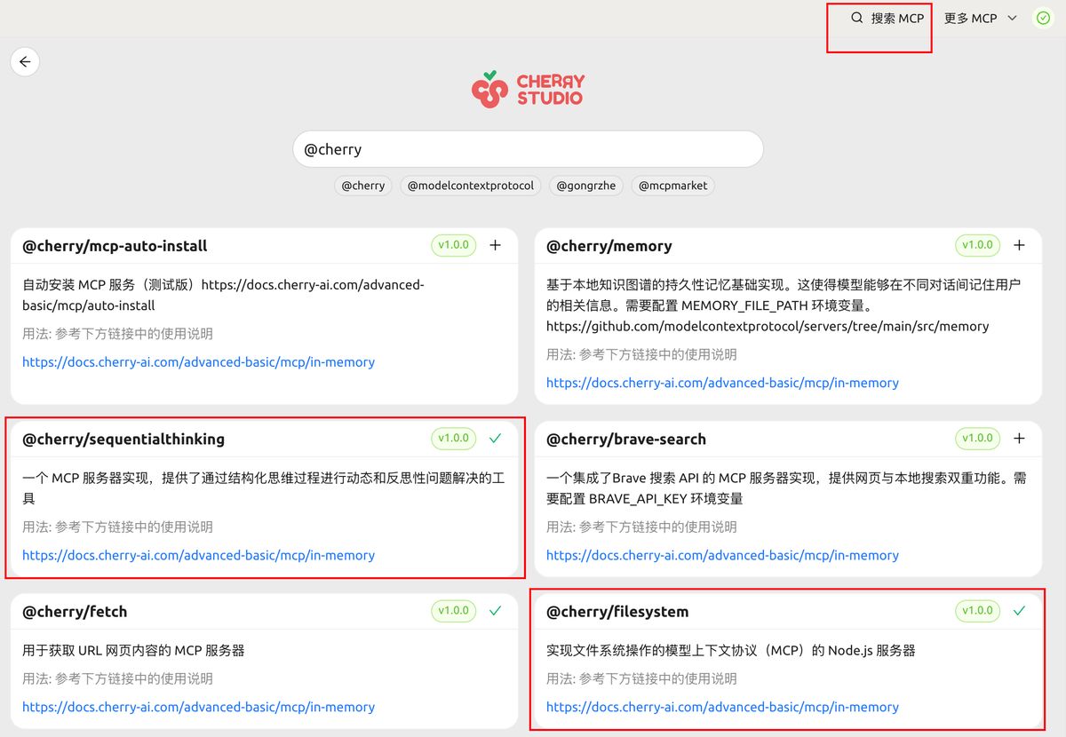Add the mcp-auto-install server with plus icon

496,245
